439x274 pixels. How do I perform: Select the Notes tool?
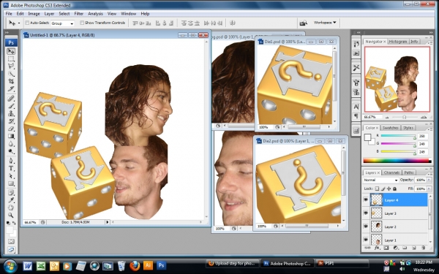(x=11, y=193)
